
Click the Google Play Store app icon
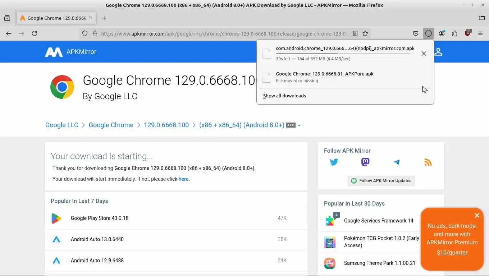click(x=56, y=218)
